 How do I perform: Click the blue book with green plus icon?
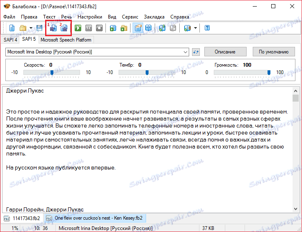(162, 28)
